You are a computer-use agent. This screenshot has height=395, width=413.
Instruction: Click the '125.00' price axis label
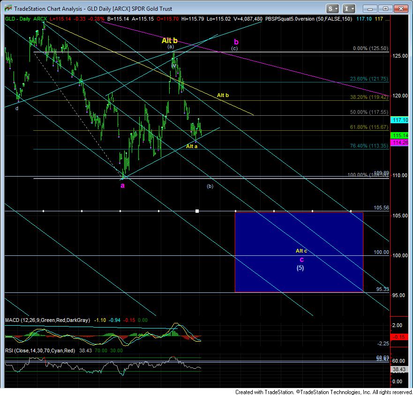point(400,56)
